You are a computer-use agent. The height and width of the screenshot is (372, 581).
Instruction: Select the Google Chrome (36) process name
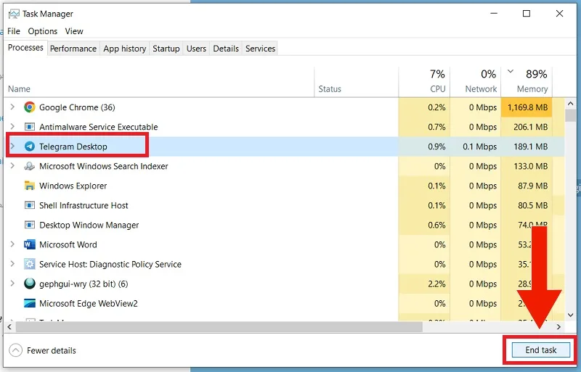(x=77, y=107)
